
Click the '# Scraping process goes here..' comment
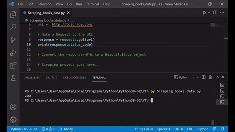68,65
